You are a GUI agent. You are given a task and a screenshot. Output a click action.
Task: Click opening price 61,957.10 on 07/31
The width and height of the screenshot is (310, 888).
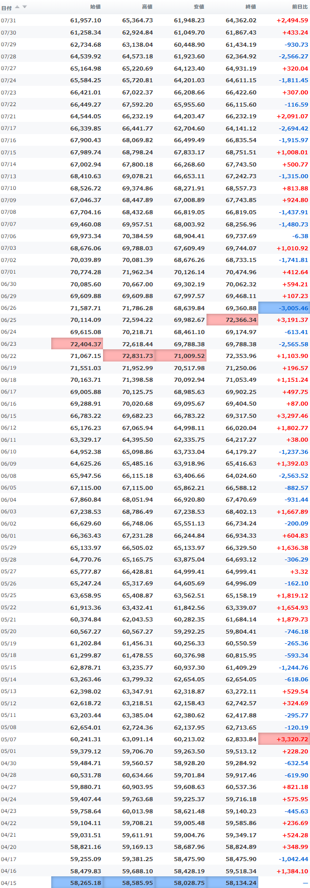(86, 20)
